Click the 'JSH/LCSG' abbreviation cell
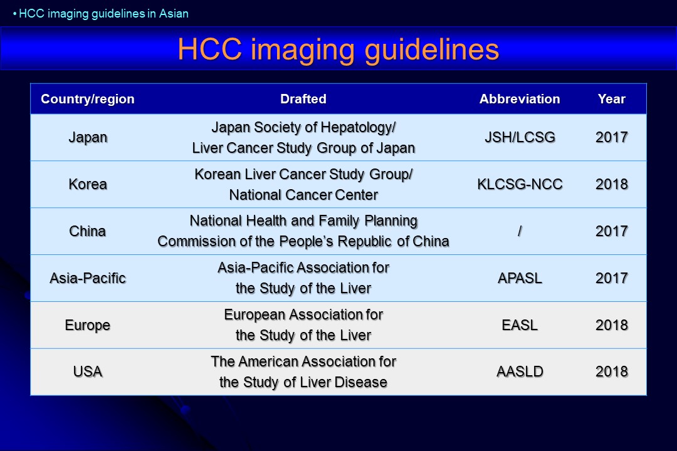This screenshot has width=677, height=451. [x=520, y=138]
